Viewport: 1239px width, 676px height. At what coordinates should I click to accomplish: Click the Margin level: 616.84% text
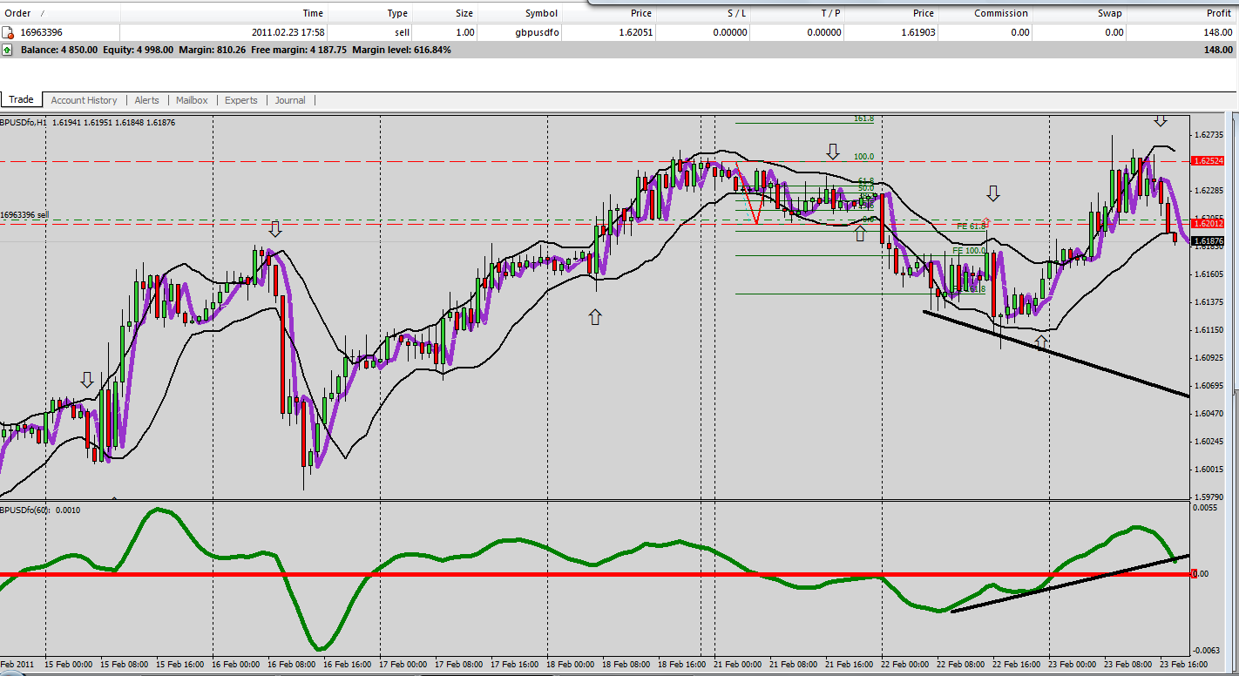(x=402, y=50)
